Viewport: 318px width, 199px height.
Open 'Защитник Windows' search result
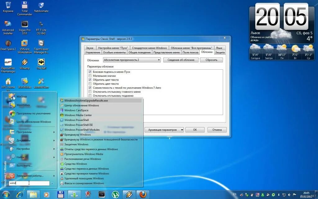pyautogui.click(x=101, y=144)
